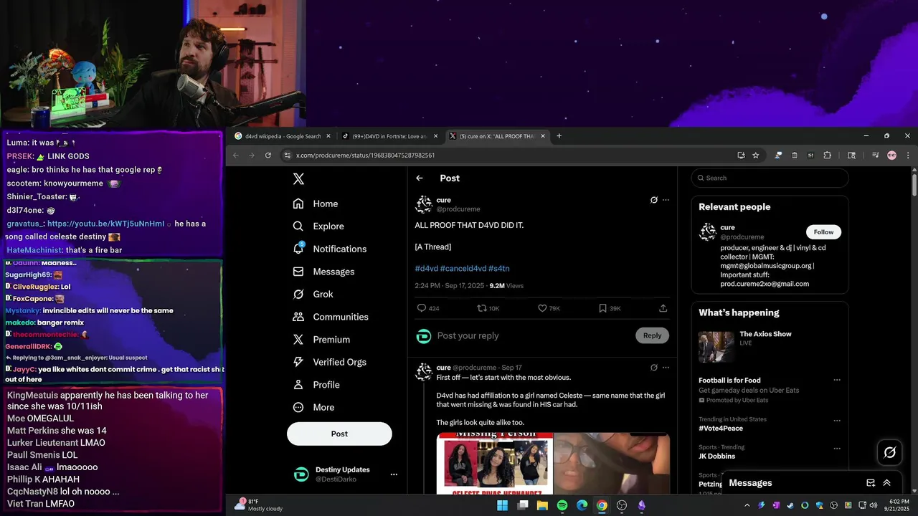
Task: Open the Windows Start menu
Action: [x=503, y=505]
